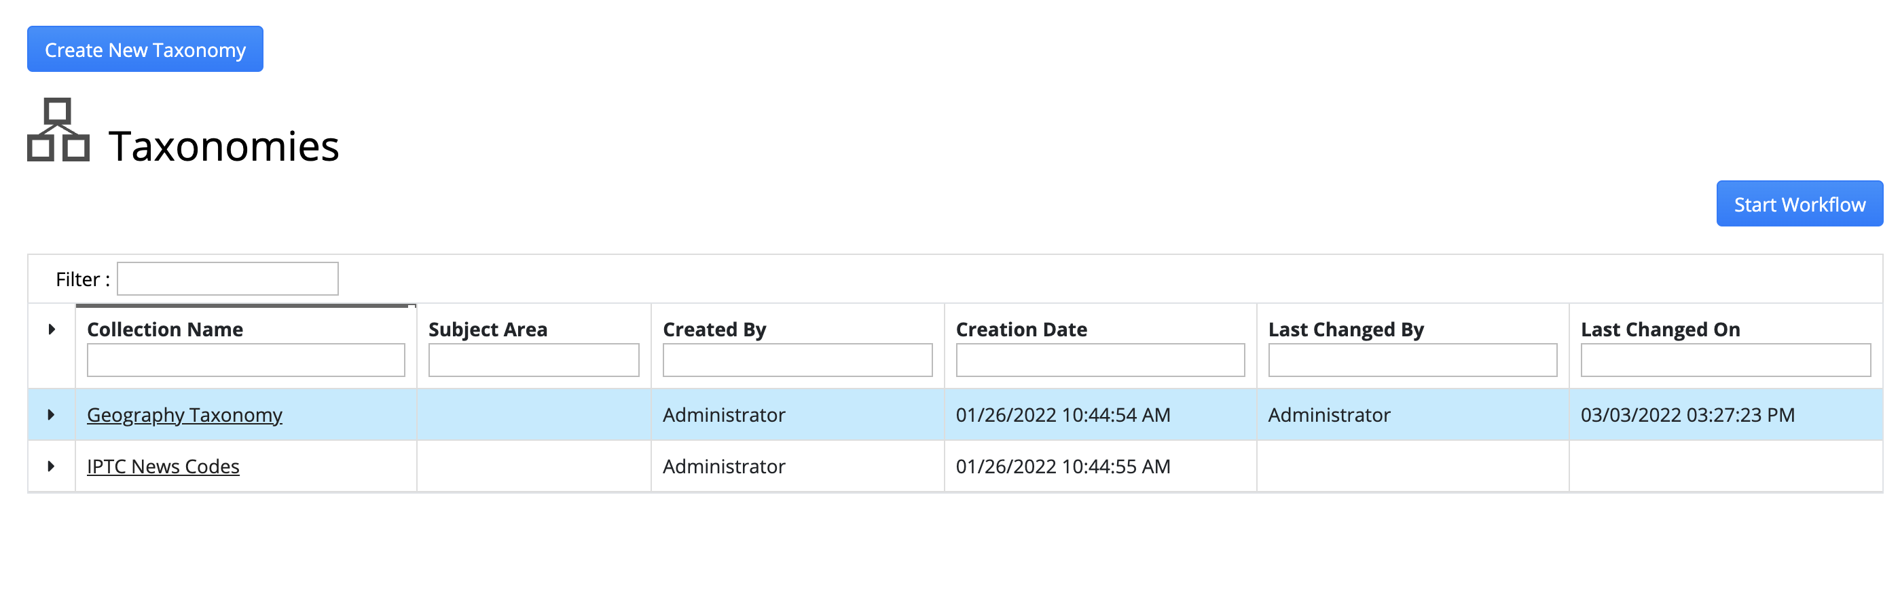This screenshot has height=594, width=1900.
Task: Click Created By column filter box
Action: [797, 360]
